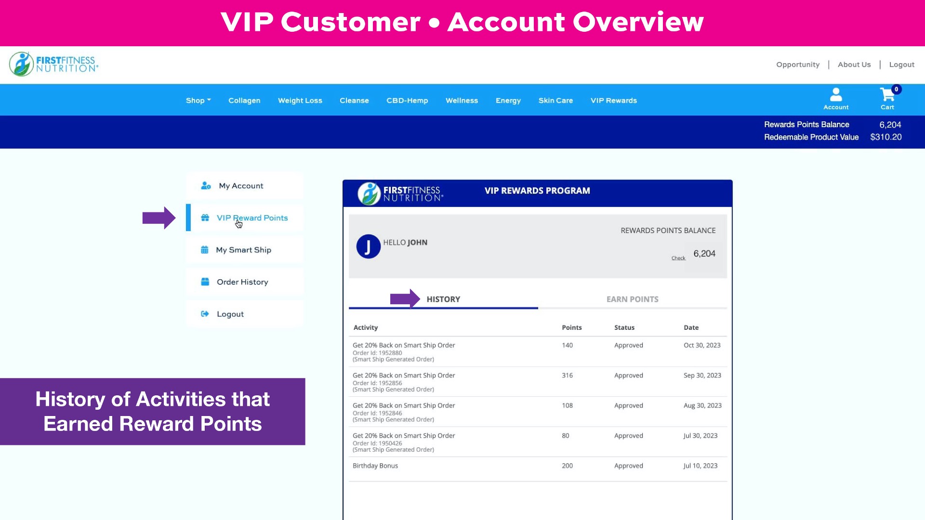
Task: Select the Energy menu item
Action: [508, 100]
